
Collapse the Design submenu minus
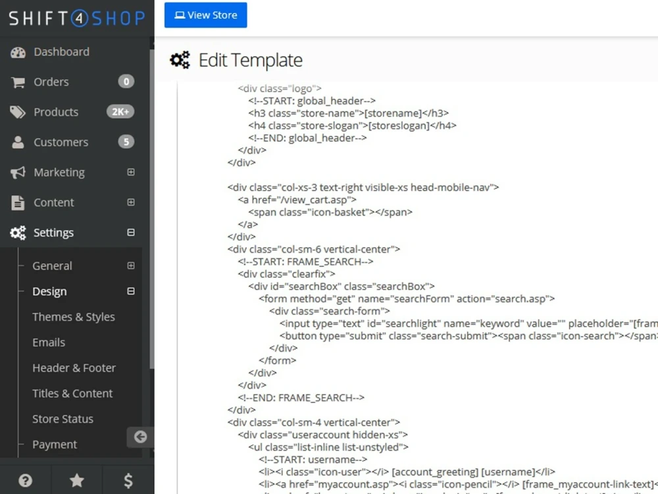(x=131, y=291)
